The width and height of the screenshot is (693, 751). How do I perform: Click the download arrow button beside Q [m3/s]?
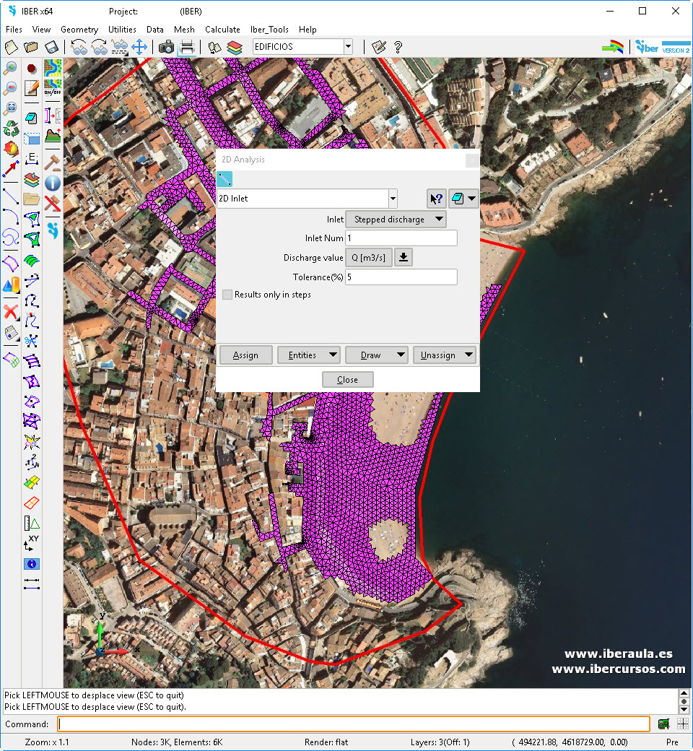click(404, 257)
